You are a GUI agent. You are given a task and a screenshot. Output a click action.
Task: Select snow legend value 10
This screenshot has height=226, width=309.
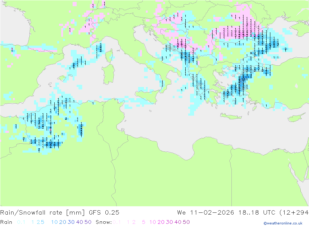pyautogui.click(x=153, y=222)
